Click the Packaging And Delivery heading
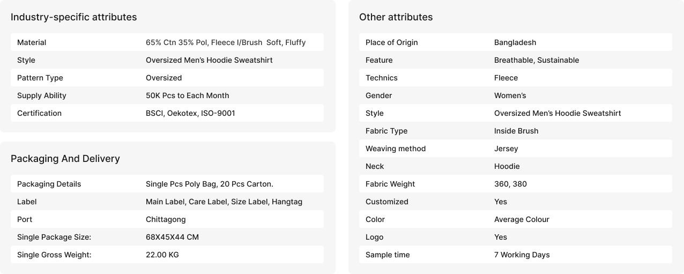Image resolution: width=684 pixels, height=274 pixels. pyautogui.click(x=65, y=159)
